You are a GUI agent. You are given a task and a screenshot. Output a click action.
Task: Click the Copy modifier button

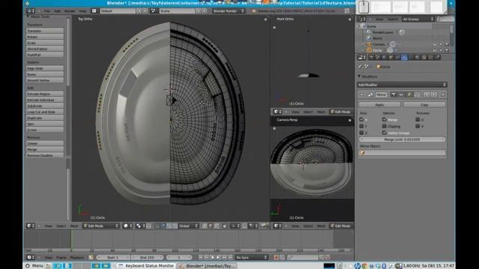[424, 105]
